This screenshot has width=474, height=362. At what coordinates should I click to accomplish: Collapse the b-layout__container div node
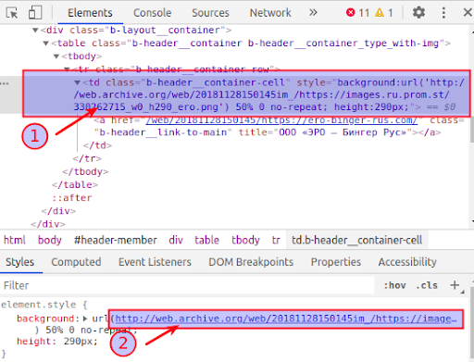(35, 30)
